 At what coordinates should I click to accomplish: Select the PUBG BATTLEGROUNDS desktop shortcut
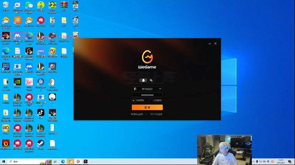point(52,38)
